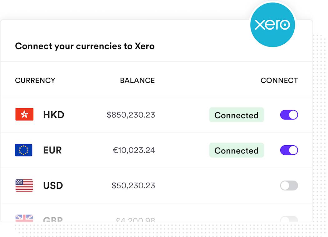Select the United States flag icon
The image size is (328, 237).
(24, 186)
